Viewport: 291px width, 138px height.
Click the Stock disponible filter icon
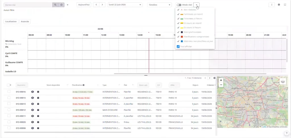coord(68,85)
